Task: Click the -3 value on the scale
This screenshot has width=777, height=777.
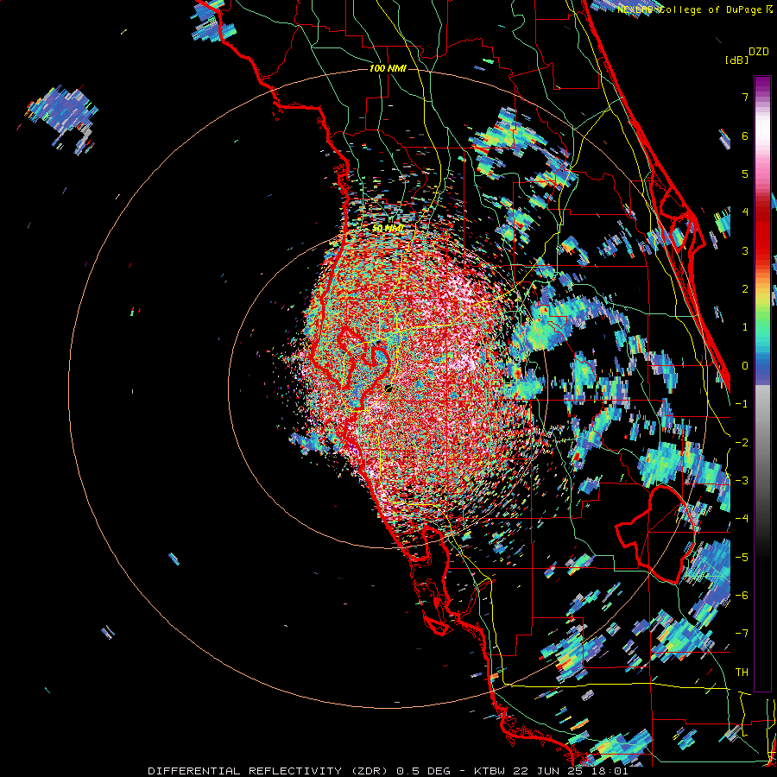Action: [x=742, y=481]
